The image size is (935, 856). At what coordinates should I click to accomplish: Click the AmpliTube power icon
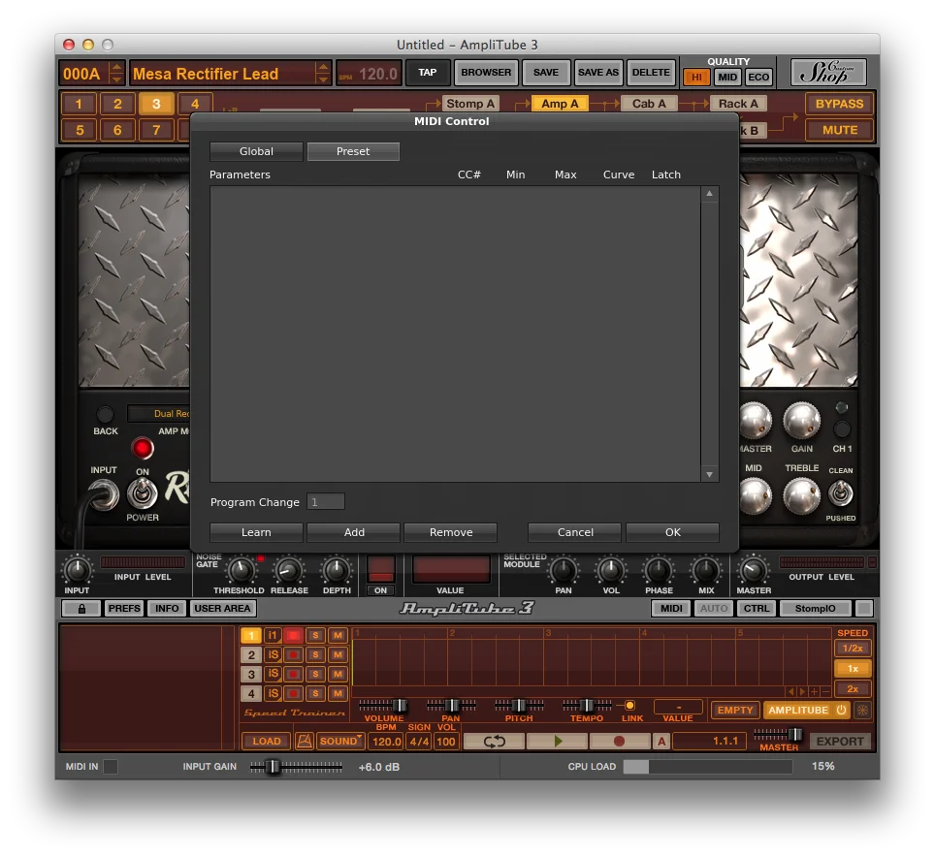tap(841, 711)
